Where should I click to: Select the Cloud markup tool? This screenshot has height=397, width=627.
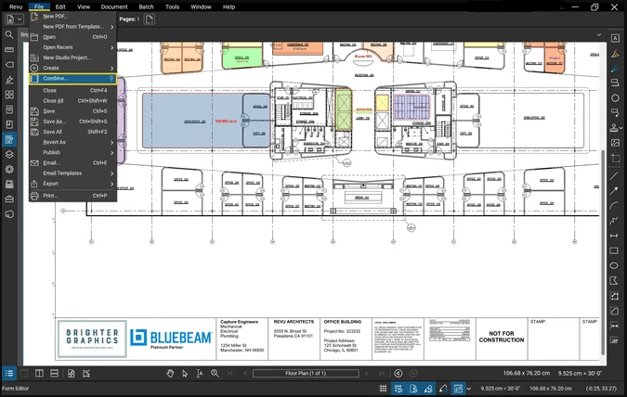click(615, 97)
